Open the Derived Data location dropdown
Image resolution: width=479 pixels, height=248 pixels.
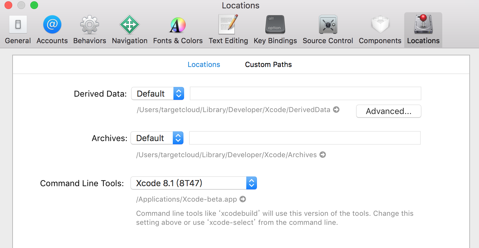click(x=158, y=93)
